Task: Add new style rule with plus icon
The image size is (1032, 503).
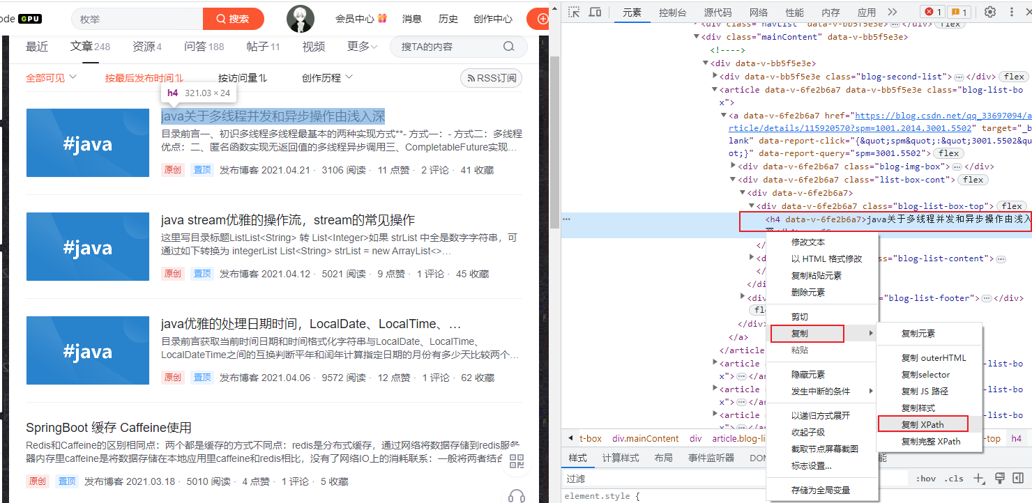Action: point(979,479)
